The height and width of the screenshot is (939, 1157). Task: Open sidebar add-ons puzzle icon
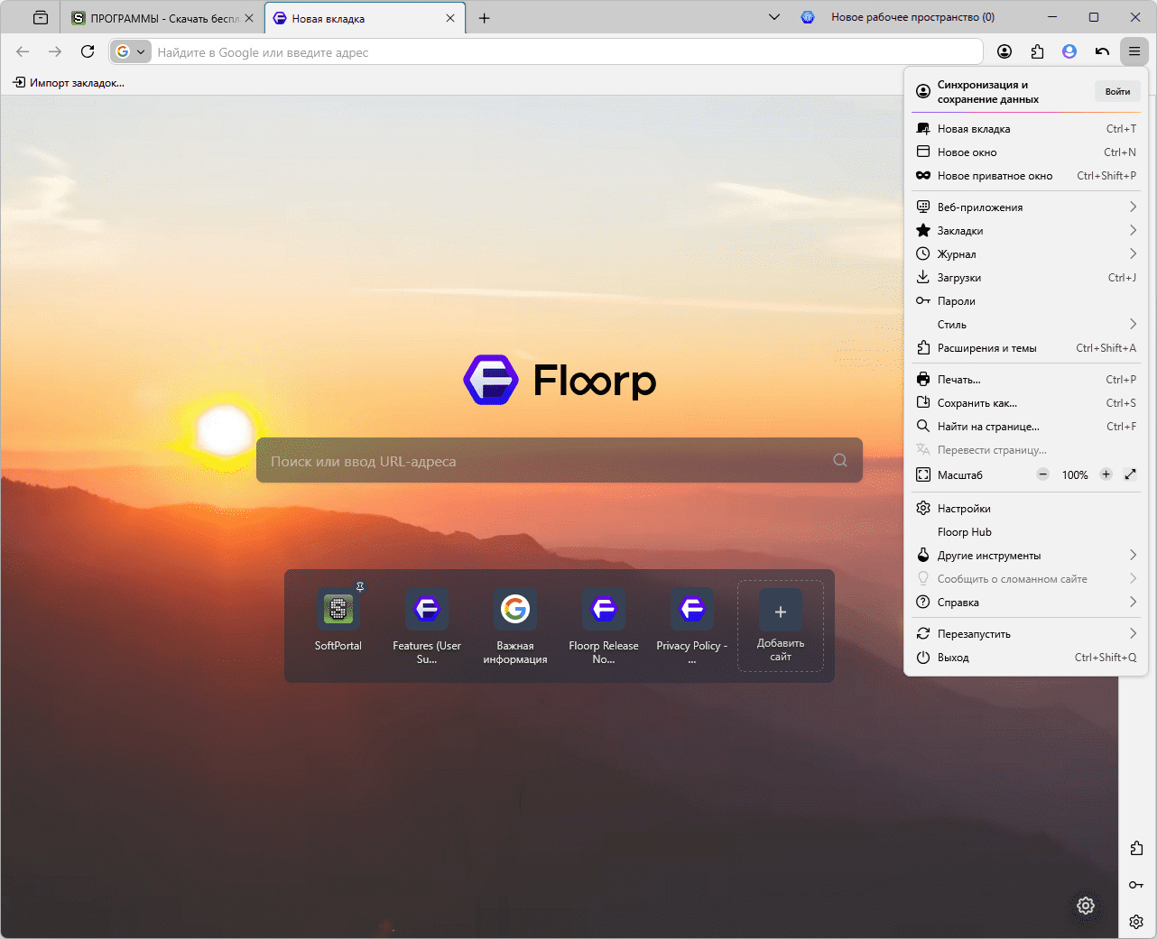1136,848
